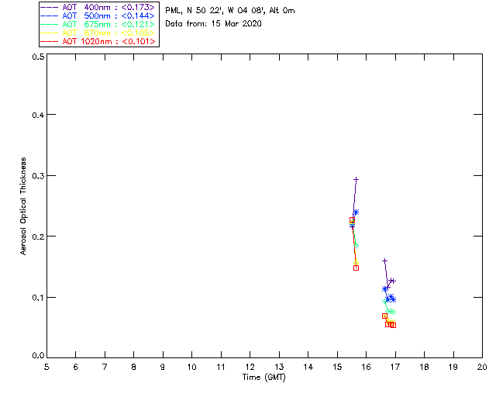
Task: Select the green diamond marker near 0.185
Action: 356,245
